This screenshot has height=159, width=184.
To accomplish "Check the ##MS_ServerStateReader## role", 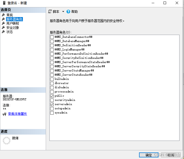I will coord(52,75).
